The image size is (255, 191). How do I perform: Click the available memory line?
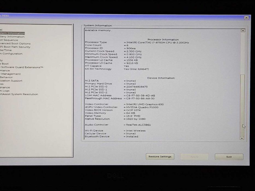coord(98,30)
